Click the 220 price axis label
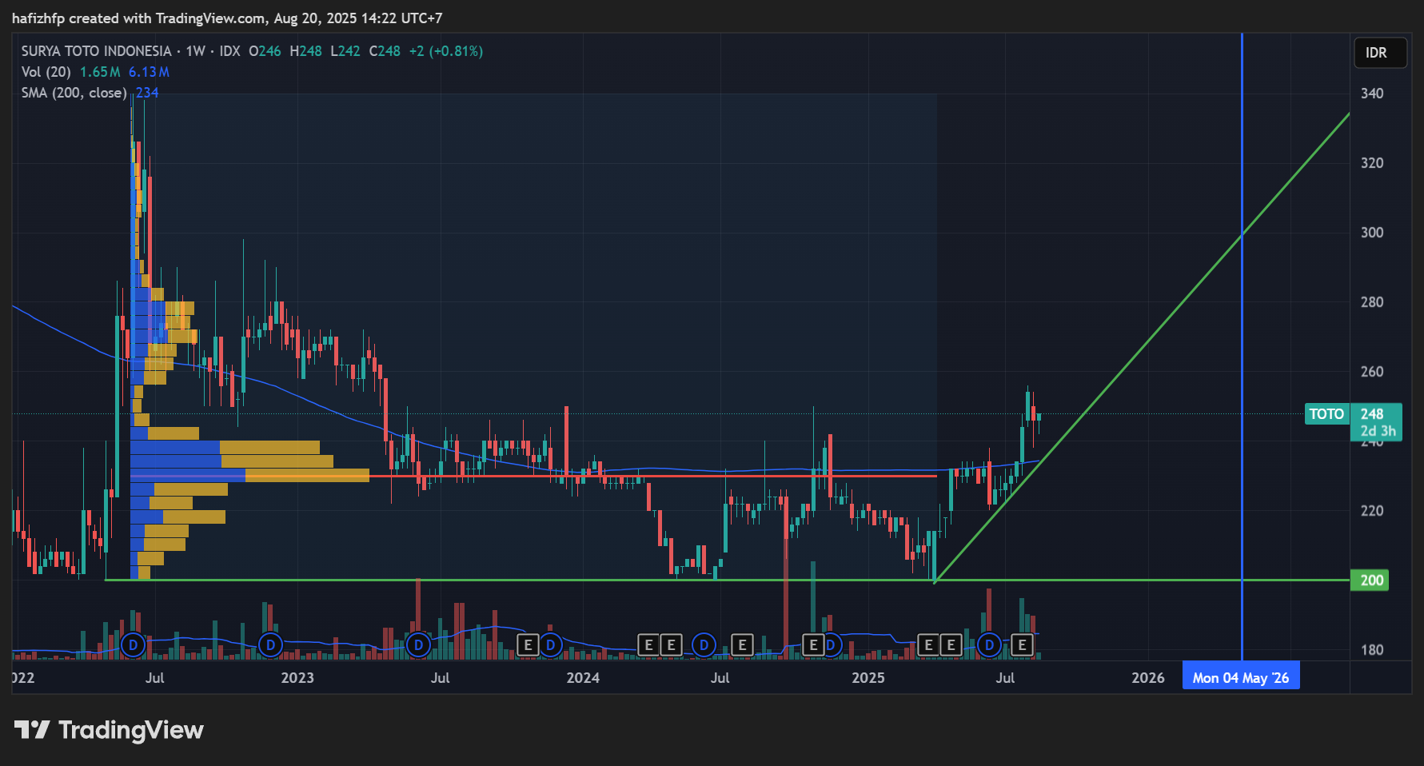The width and height of the screenshot is (1424, 766). pos(1372,511)
